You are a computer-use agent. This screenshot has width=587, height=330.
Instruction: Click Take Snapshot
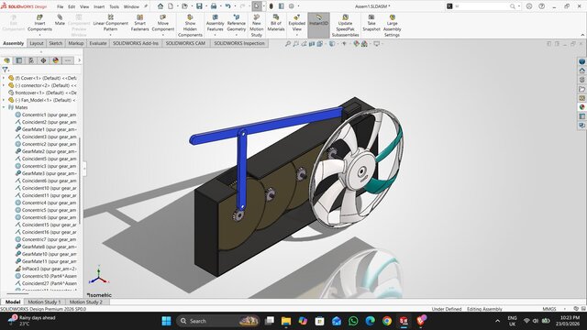coord(371,23)
